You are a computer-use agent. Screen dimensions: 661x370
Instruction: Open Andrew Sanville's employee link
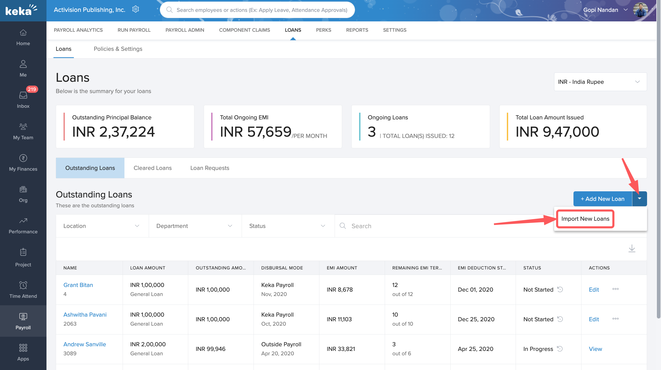tap(84, 344)
